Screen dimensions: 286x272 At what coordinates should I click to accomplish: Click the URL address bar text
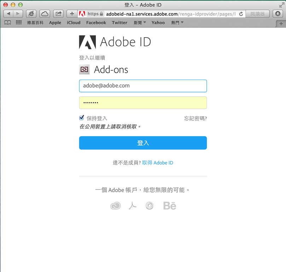pos(170,14)
